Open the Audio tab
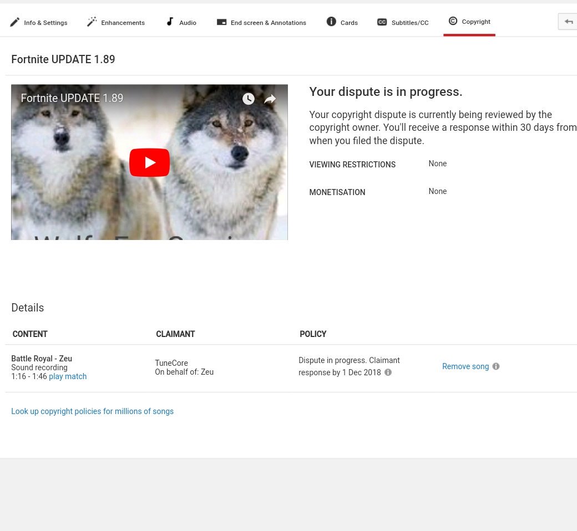577x531 pixels. point(181,22)
